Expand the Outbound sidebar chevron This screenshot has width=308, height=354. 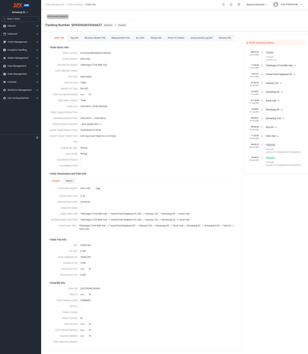[x=37, y=34]
